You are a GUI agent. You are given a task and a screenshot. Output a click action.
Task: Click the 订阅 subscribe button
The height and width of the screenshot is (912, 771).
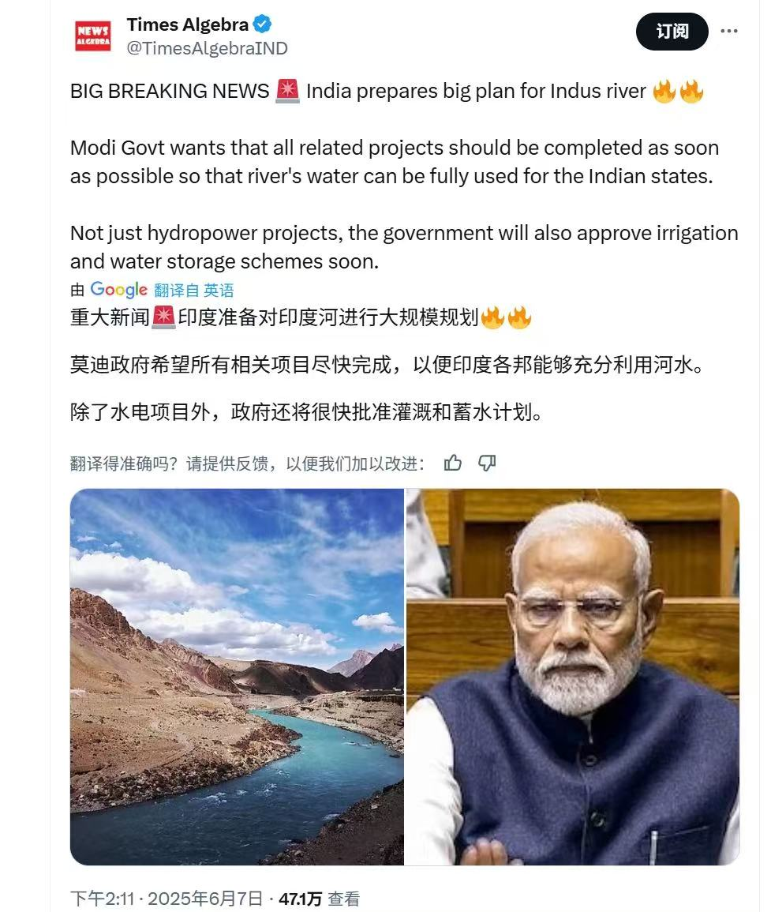[672, 32]
